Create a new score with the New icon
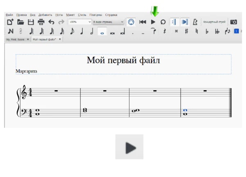 click(x=10, y=22)
